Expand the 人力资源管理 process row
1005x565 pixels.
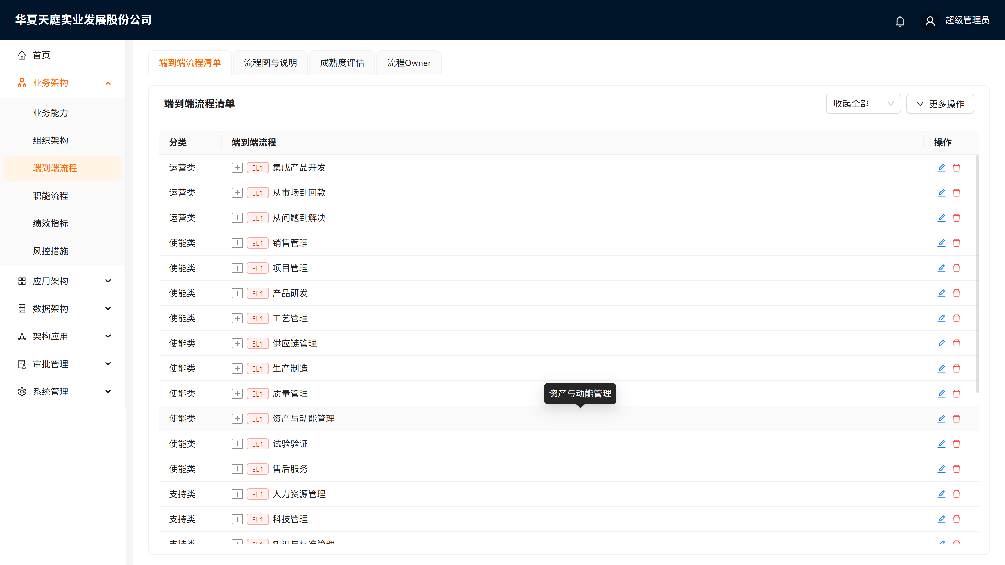[x=237, y=494]
